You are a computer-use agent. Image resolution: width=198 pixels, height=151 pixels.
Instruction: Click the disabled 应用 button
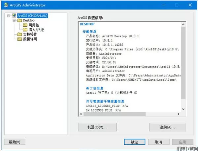(182, 142)
